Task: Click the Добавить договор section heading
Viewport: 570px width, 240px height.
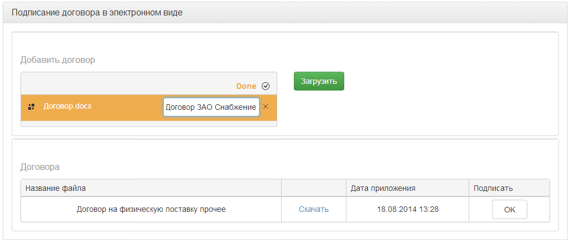Action: [x=58, y=60]
